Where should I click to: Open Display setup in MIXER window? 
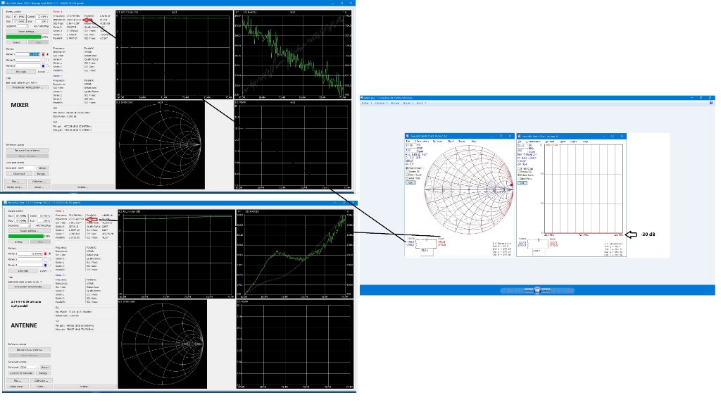pyautogui.click(x=15, y=187)
